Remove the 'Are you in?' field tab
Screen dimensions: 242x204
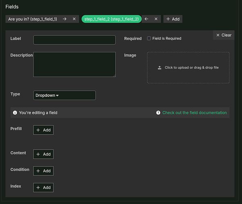[x=74, y=19]
